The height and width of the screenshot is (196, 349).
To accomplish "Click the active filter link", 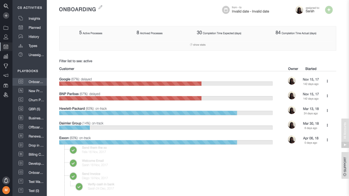I will point(88,61).
